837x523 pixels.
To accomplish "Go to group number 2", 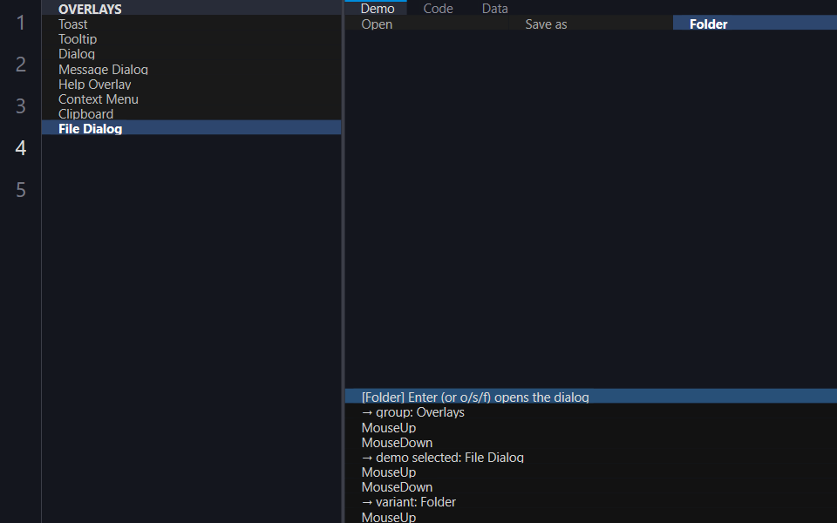I will point(21,64).
